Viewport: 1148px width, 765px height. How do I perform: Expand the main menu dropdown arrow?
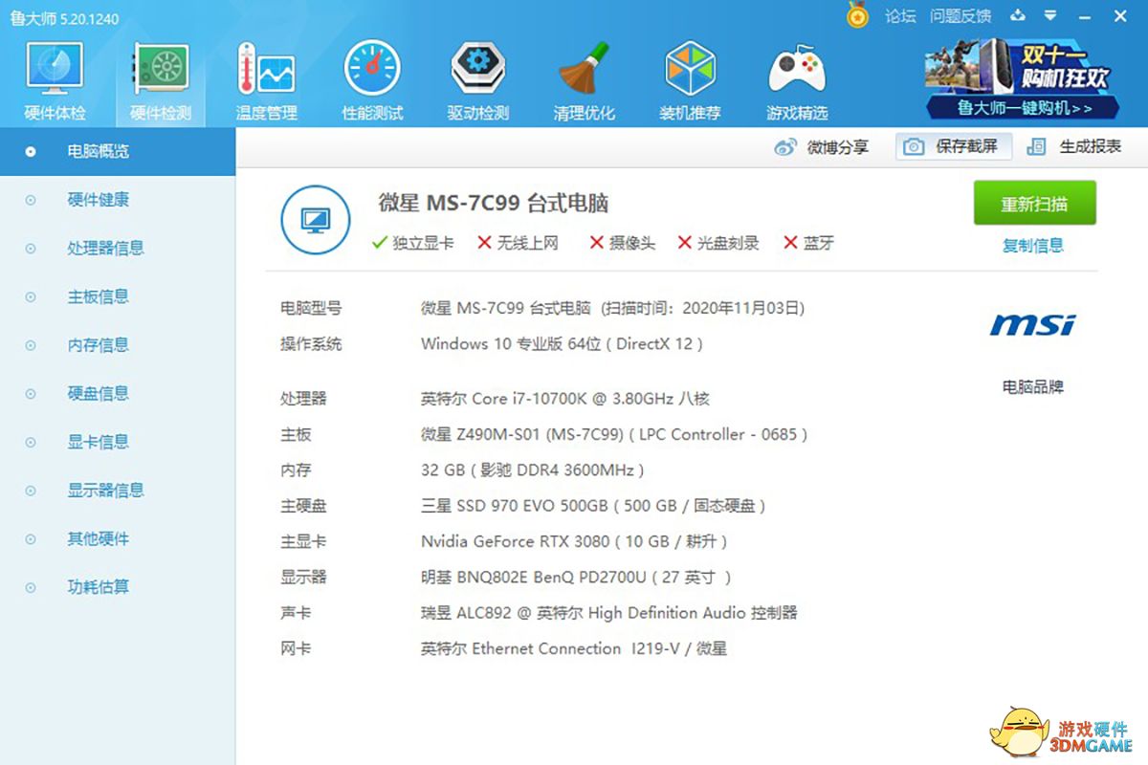(x=1050, y=15)
